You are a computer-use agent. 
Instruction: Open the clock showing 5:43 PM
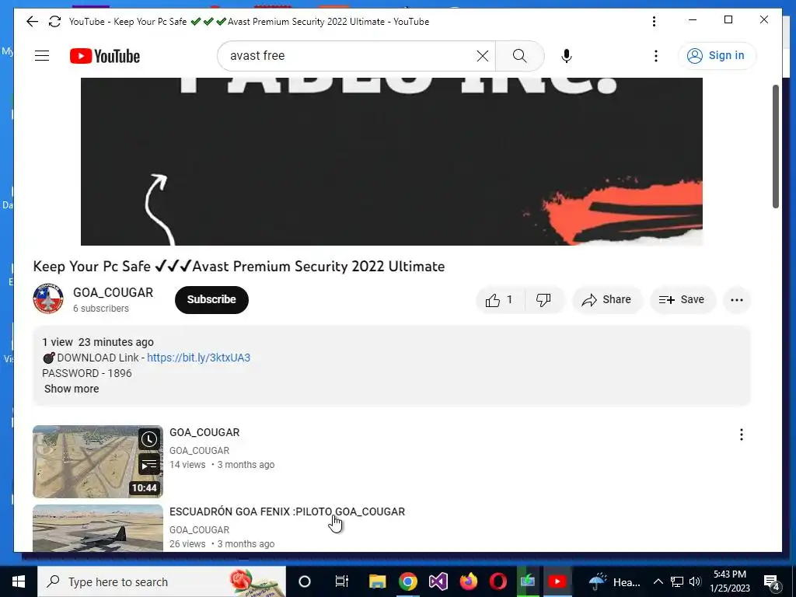(x=729, y=581)
